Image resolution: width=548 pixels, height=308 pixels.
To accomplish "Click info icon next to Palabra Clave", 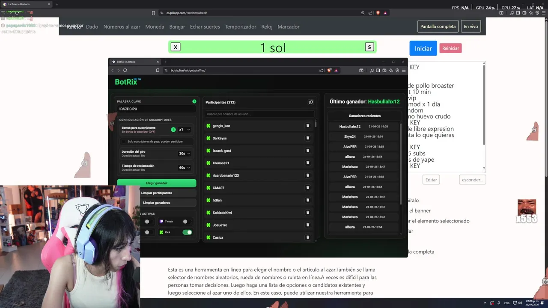I will [x=194, y=101].
